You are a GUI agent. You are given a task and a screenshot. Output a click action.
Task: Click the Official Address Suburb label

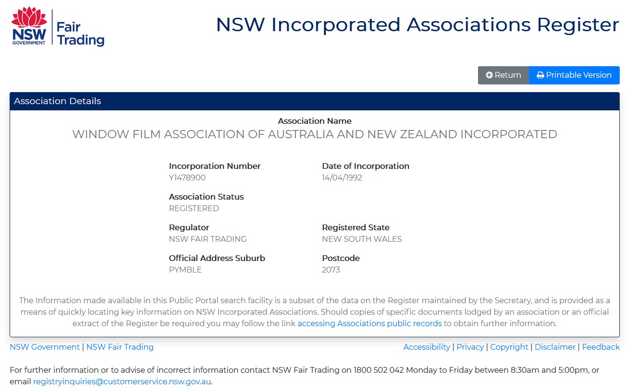[217, 258]
